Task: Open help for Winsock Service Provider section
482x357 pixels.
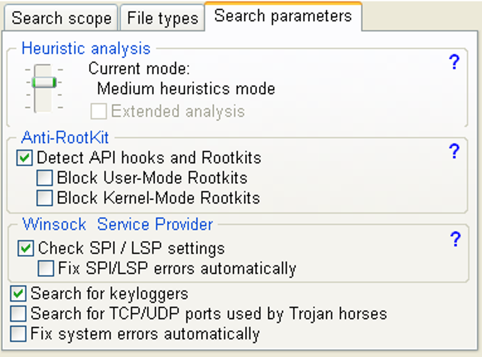Action: pyautogui.click(x=455, y=240)
